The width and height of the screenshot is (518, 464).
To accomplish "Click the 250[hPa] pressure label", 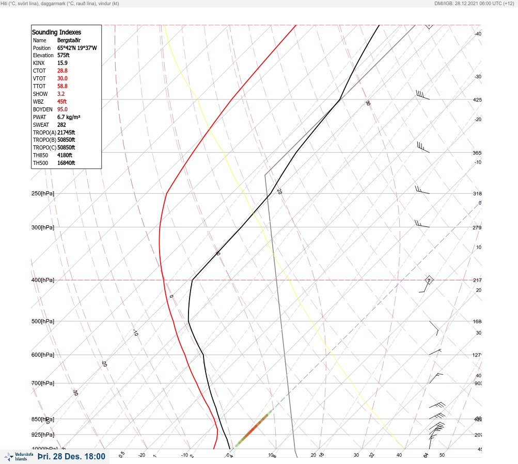I will pyautogui.click(x=43, y=193).
